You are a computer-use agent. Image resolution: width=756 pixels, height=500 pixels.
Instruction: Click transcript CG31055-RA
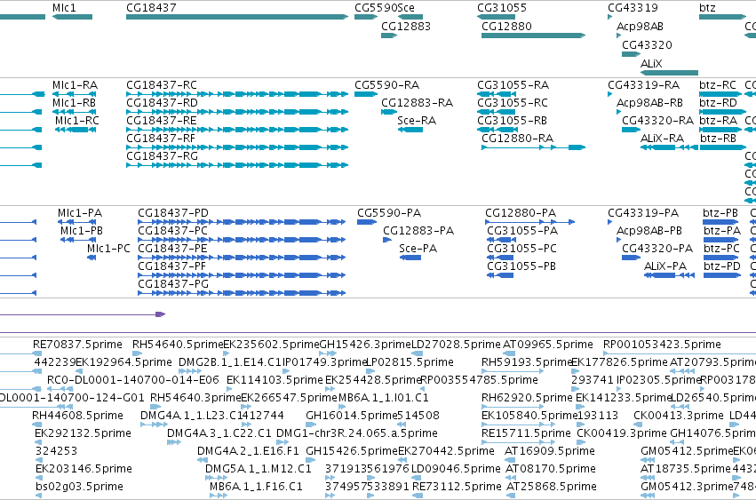tap(513, 85)
